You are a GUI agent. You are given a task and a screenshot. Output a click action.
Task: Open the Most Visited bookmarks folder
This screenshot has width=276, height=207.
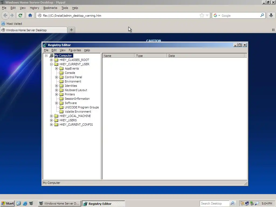[x=12, y=24]
